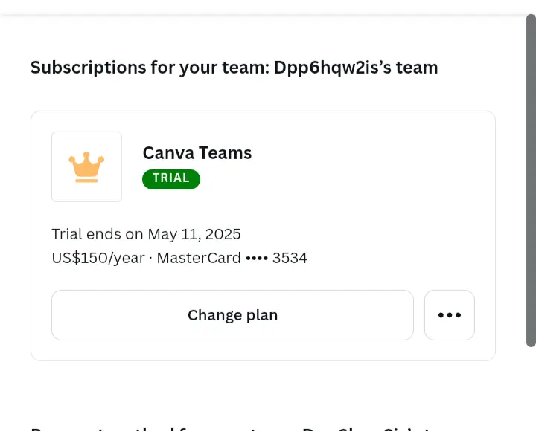Click the green TRIAL badge
This screenshot has width=536, height=431.
171,179
